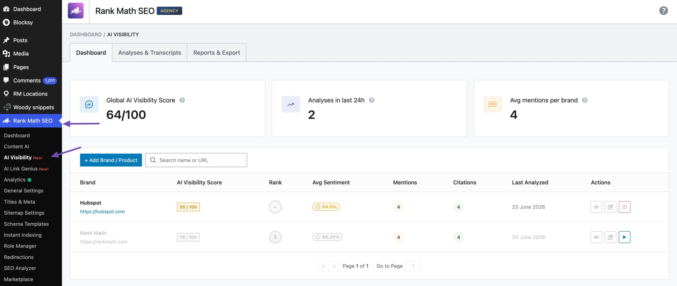Open the rankmath.com URL link
The image size is (677, 286).
click(x=104, y=242)
